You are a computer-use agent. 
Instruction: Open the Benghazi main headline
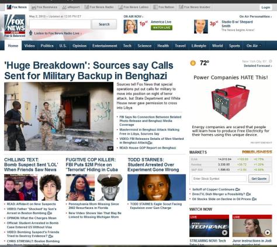point(89,70)
